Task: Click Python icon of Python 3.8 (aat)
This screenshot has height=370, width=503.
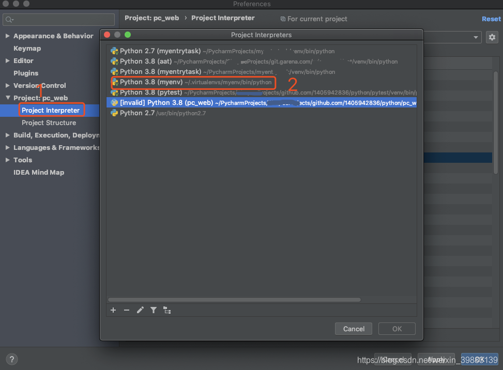Action: (115, 61)
